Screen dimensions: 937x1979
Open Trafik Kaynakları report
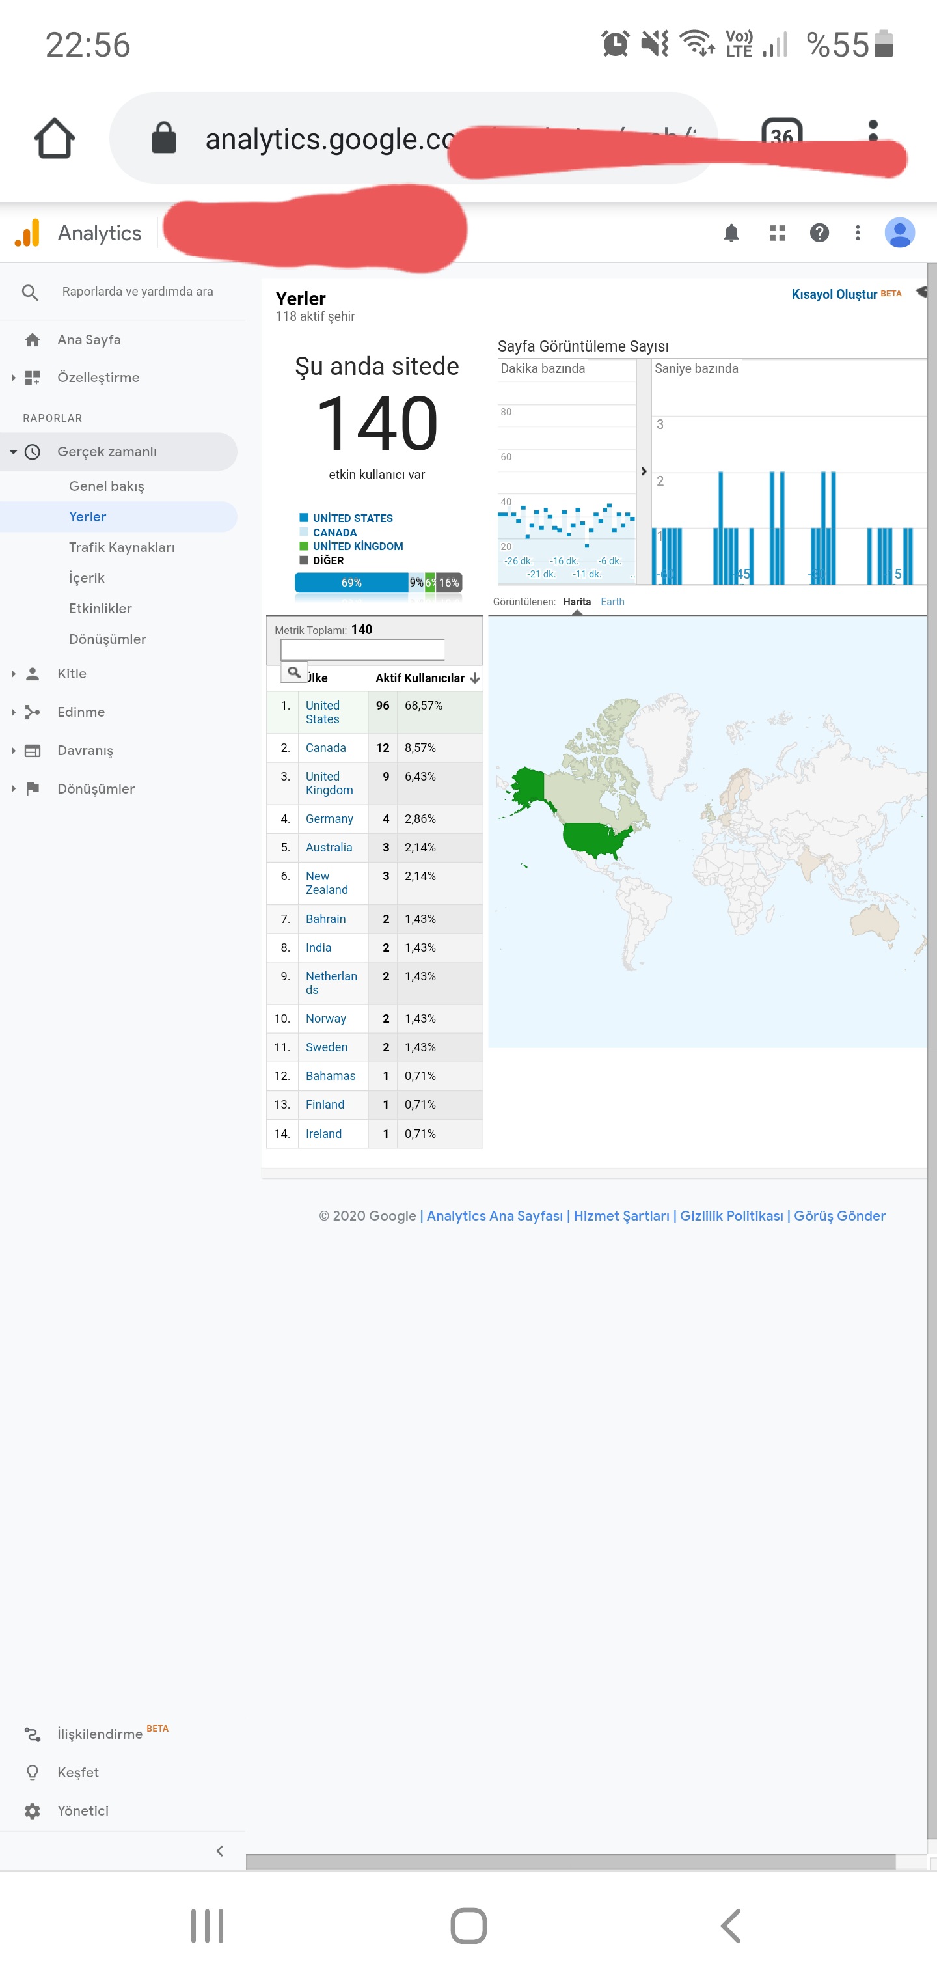click(122, 547)
